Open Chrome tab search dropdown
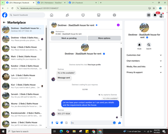This screenshot has width=168, height=134. click(x=2, y=3)
